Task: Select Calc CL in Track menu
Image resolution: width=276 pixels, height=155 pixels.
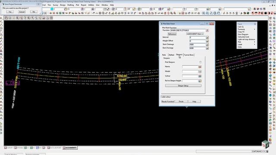Action: pos(241,27)
